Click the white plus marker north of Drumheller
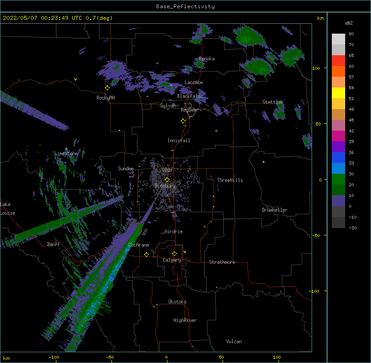 263,162
